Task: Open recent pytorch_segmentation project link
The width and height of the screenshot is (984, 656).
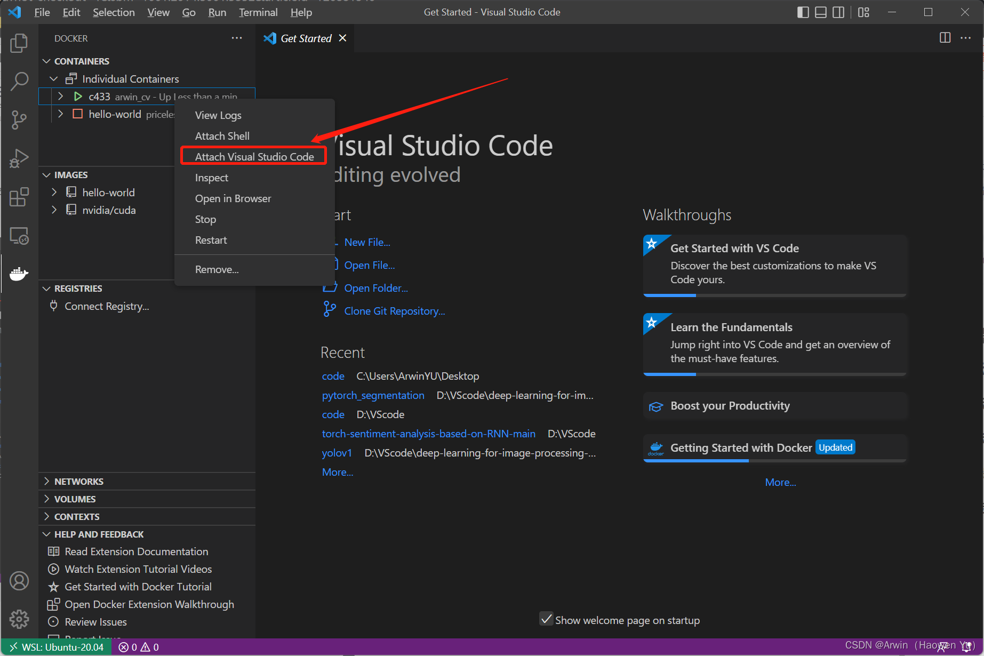Action: point(373,395)
